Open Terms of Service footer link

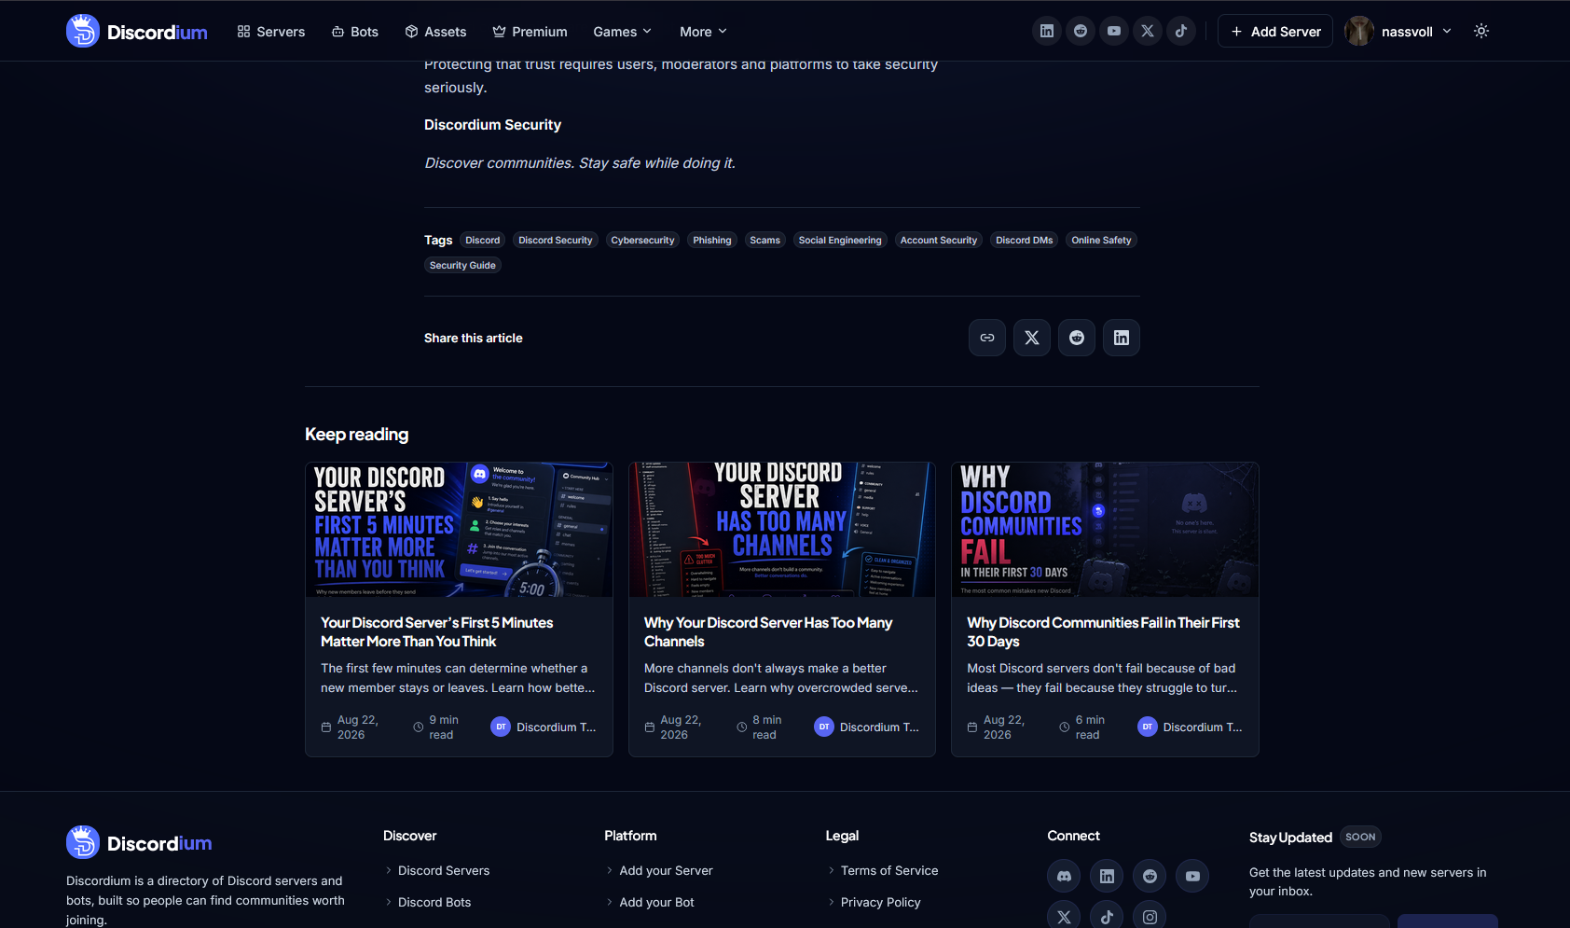click(889, 870)
